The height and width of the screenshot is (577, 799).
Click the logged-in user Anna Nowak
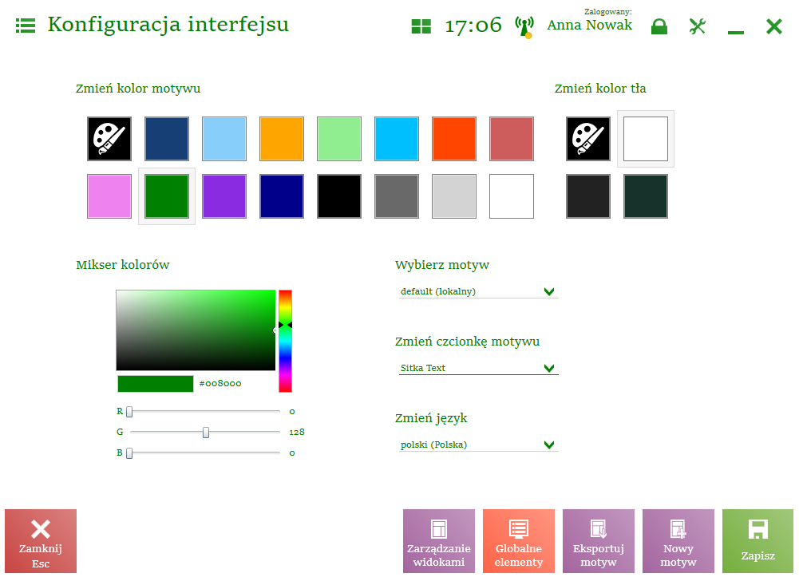coord(590,25)
